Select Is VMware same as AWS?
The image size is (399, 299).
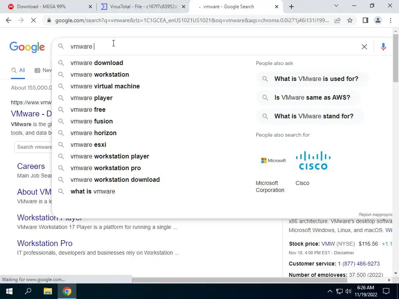click(308, 97)
